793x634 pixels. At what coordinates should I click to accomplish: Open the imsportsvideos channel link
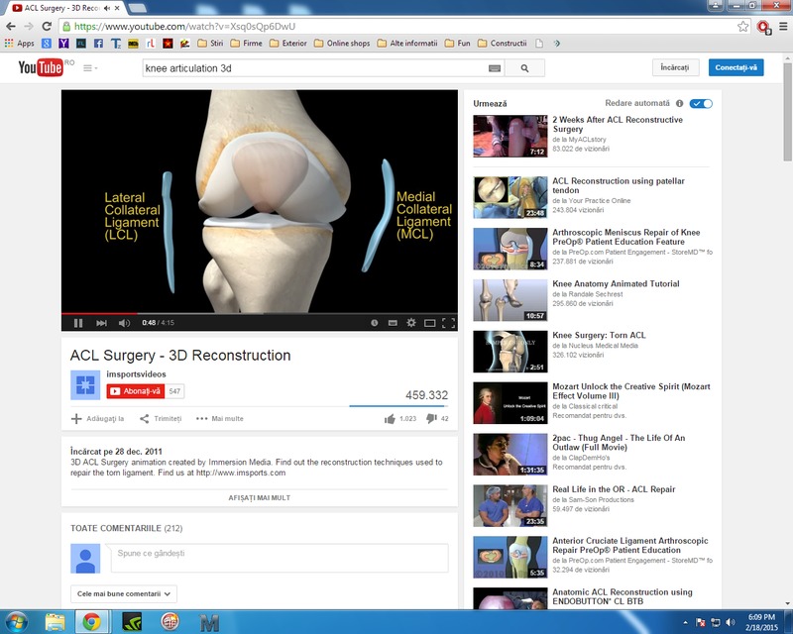pos(136,374)
